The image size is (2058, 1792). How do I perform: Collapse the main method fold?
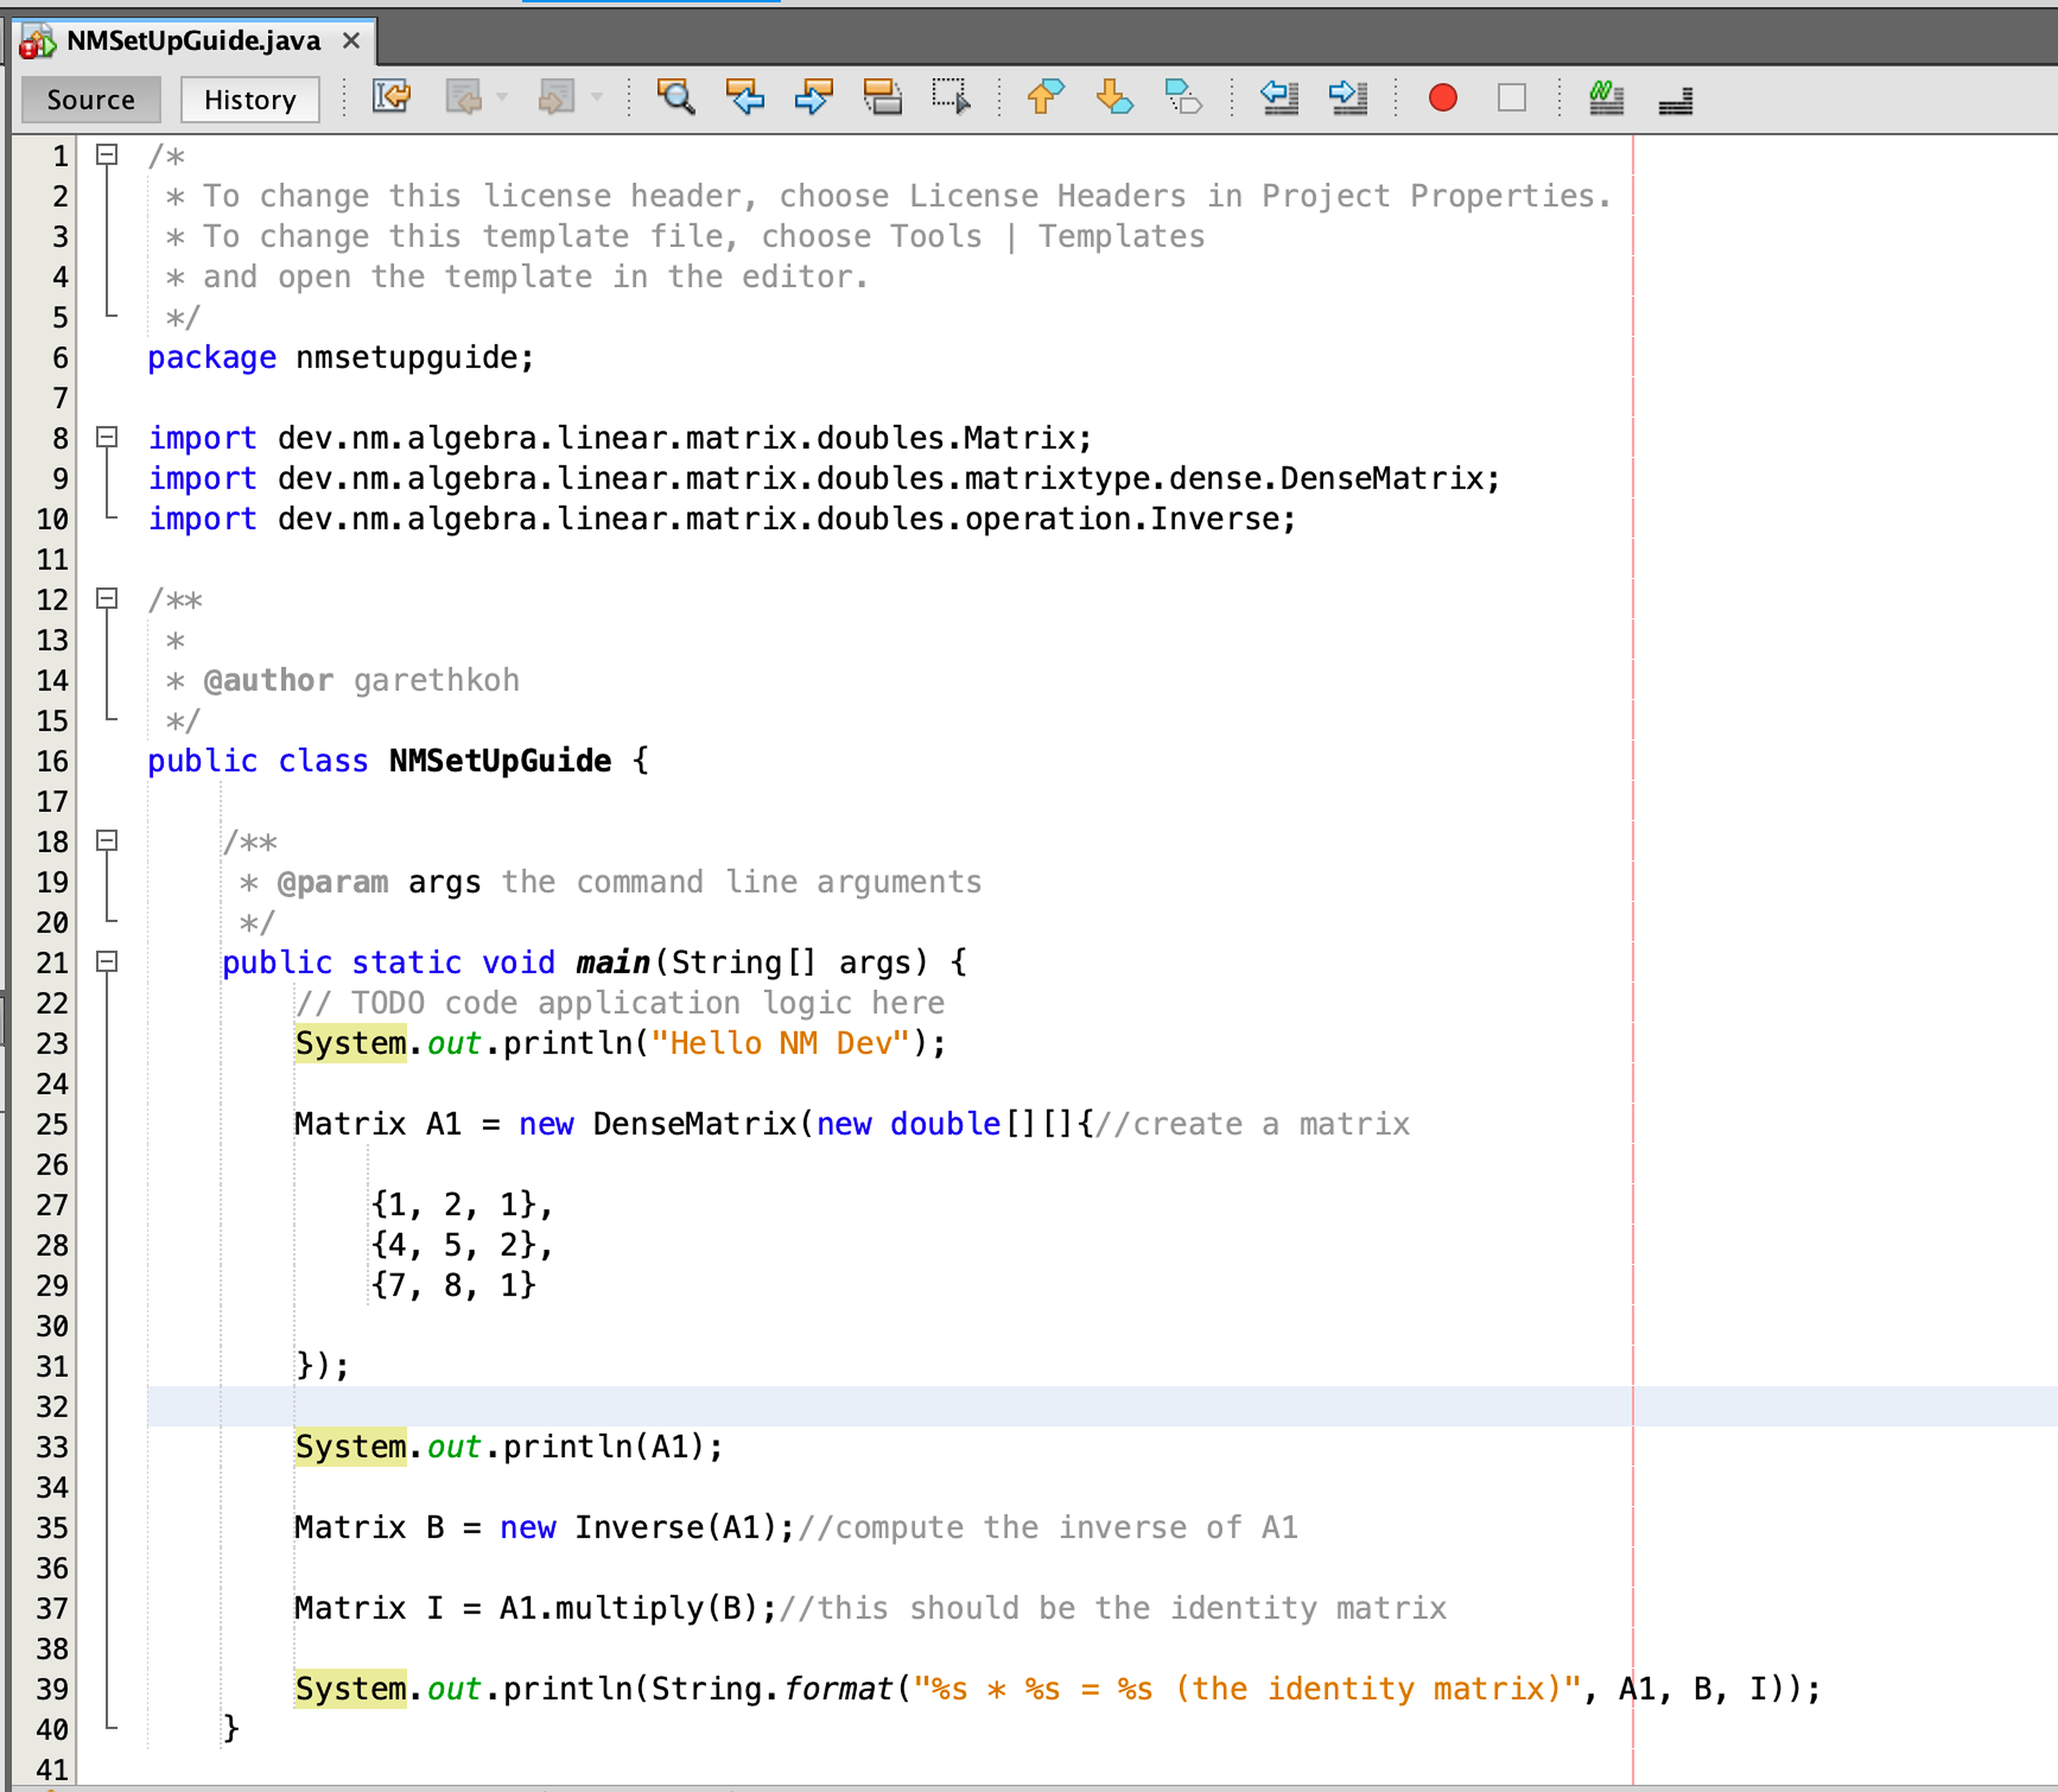(107, 962)
